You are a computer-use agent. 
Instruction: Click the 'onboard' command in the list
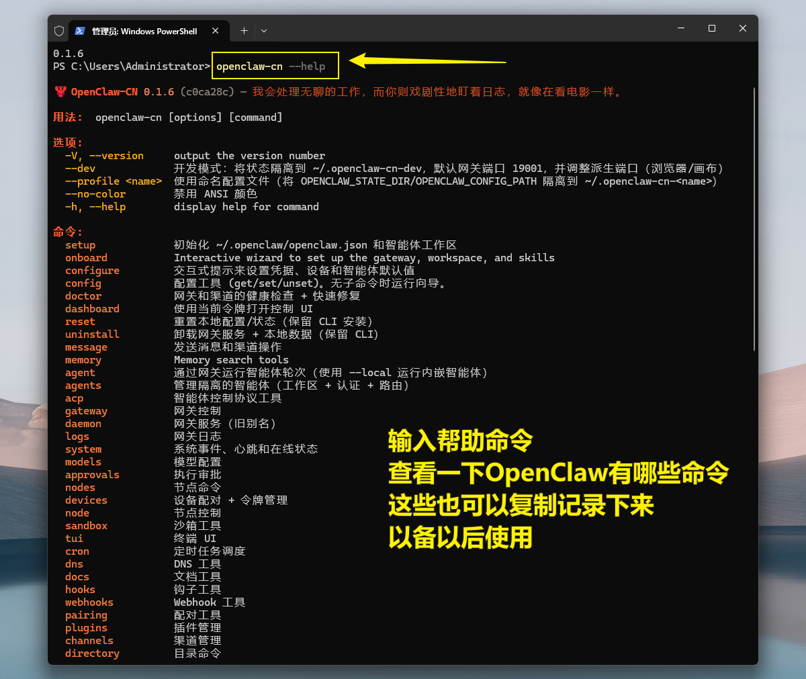86,258
